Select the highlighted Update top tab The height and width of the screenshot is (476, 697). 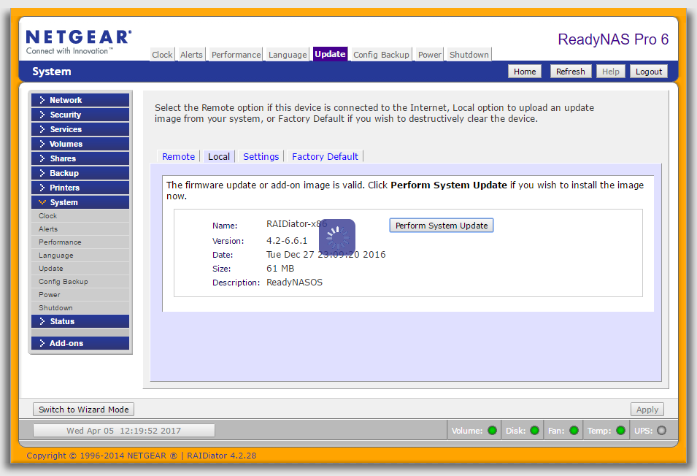[x=331, y=54]
